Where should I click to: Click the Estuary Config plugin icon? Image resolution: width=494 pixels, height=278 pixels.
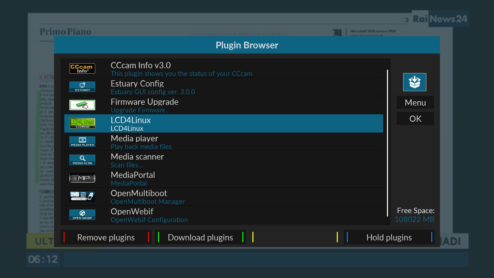[82, 87]
